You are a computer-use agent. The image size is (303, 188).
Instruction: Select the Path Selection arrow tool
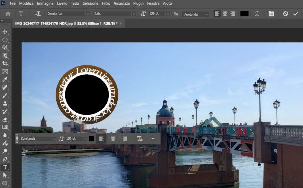pos(5,175)
